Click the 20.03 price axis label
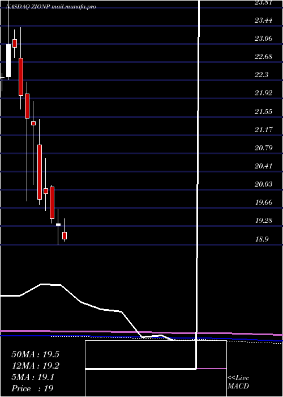283x397 pixels. click(264, 184)
